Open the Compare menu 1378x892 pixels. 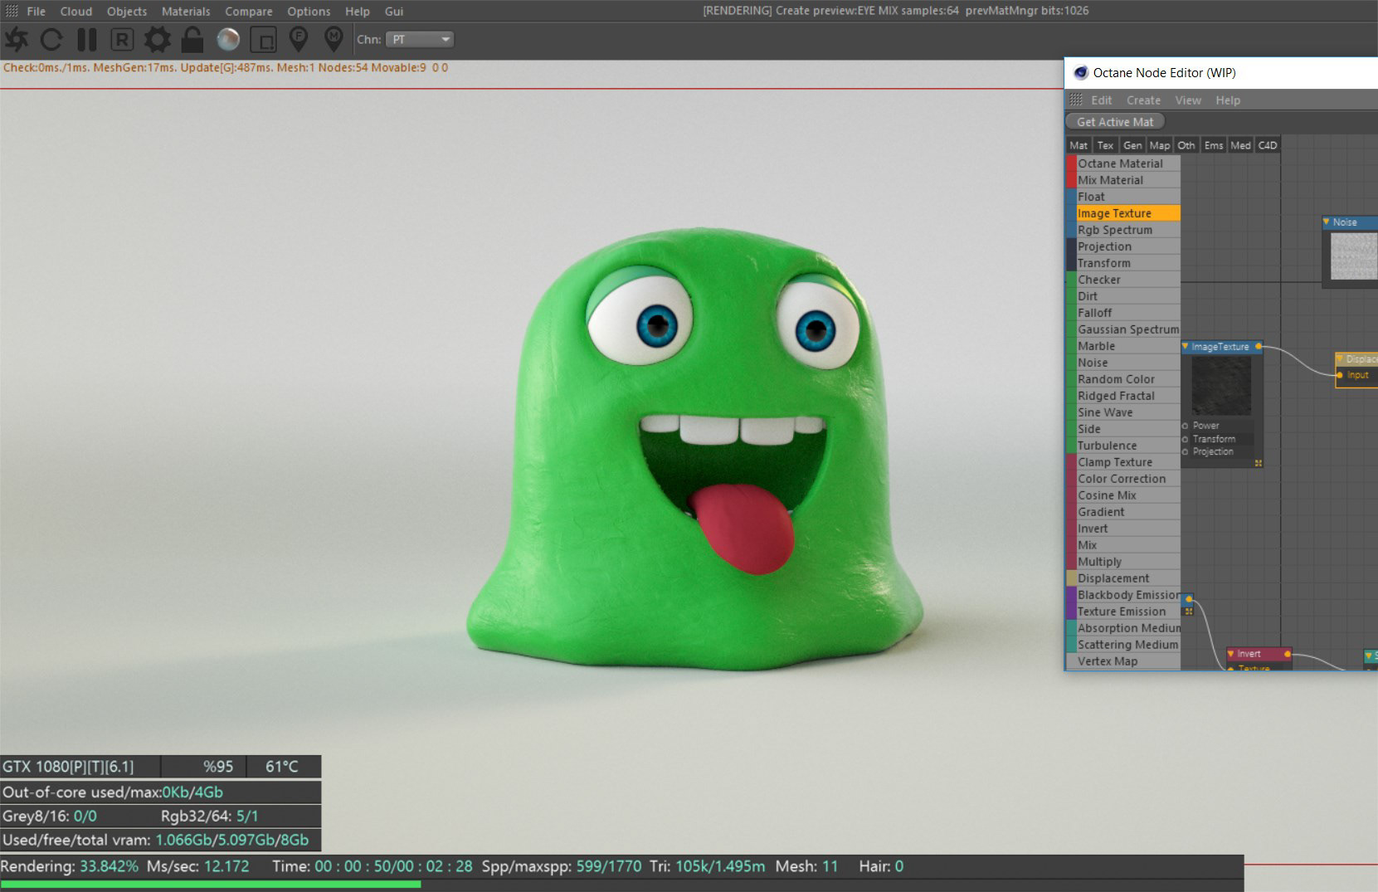pyautogui.click(x=249, y=12)
